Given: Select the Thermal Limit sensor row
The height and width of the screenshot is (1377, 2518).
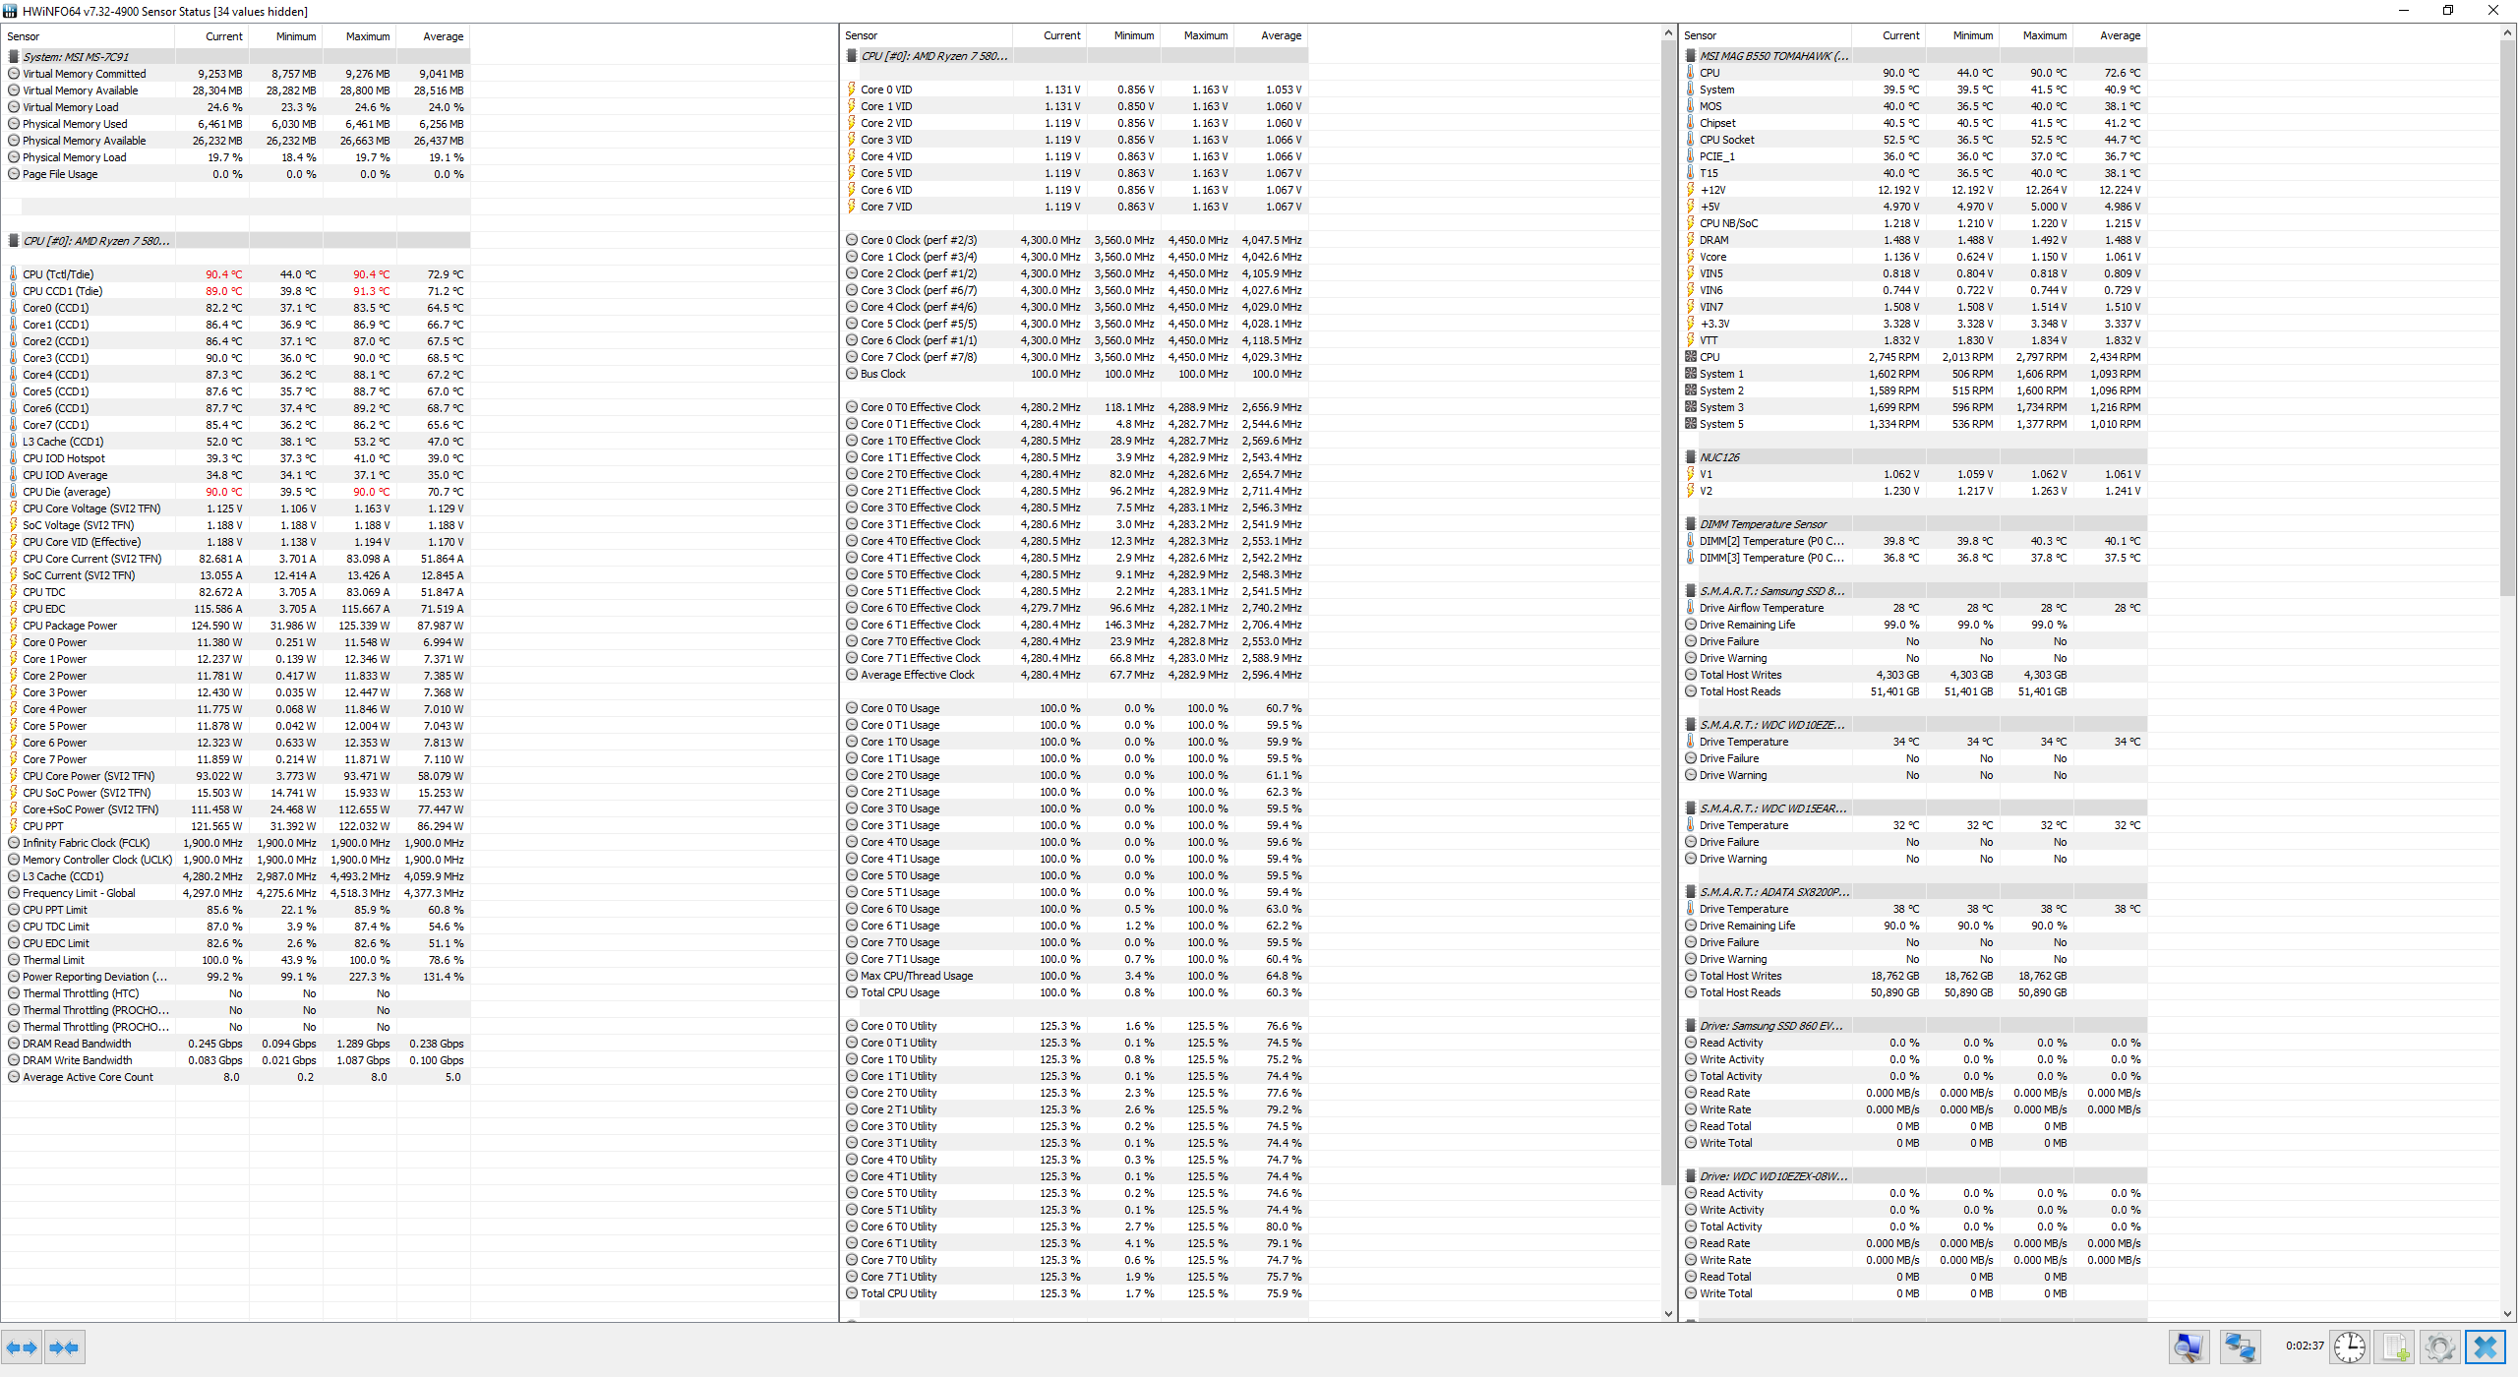Looking at the screenshot, I should click(53, 960).
